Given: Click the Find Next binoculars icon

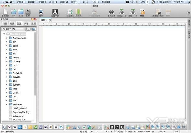Looking at the screenshot, I should pos(133,12).
